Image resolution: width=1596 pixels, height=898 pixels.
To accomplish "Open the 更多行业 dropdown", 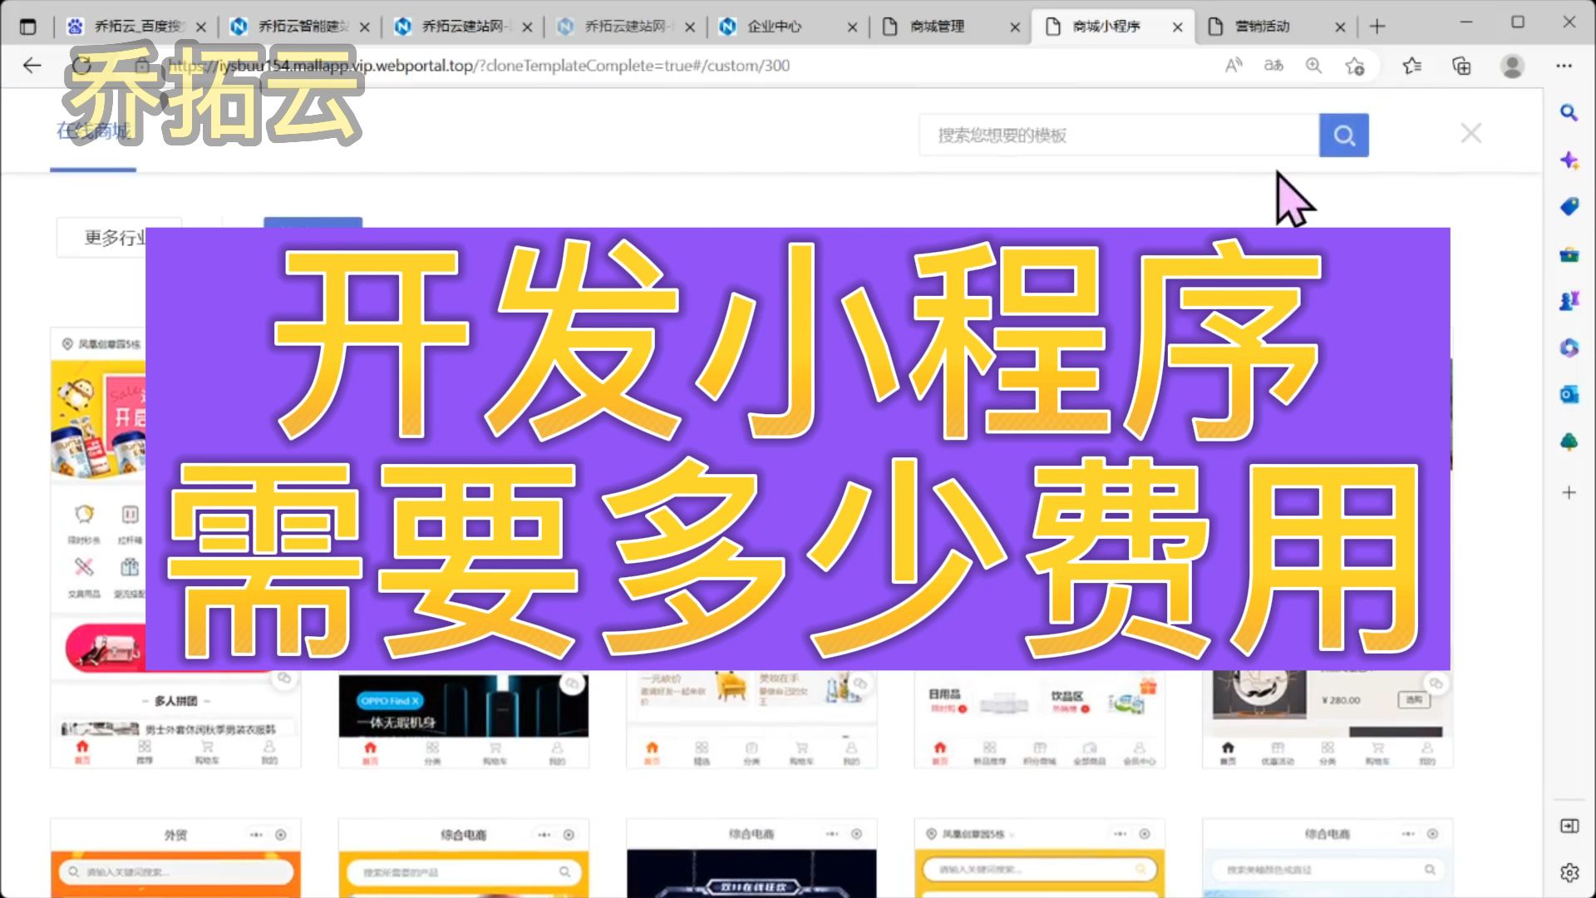I will coord(119,238).
